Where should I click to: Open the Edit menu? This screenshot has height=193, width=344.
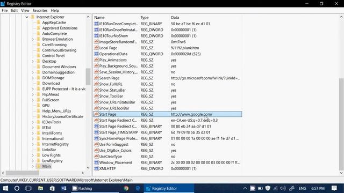pyautogui.click(x=15, y=10)
